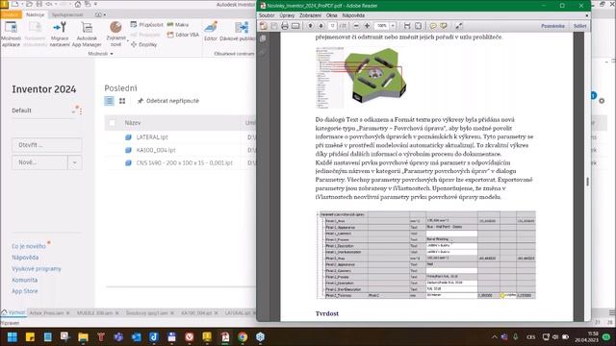Expand the Zvýraznit nové dropdown arrow
Viewport: 616px width, 346px height.
click(128, 40)
